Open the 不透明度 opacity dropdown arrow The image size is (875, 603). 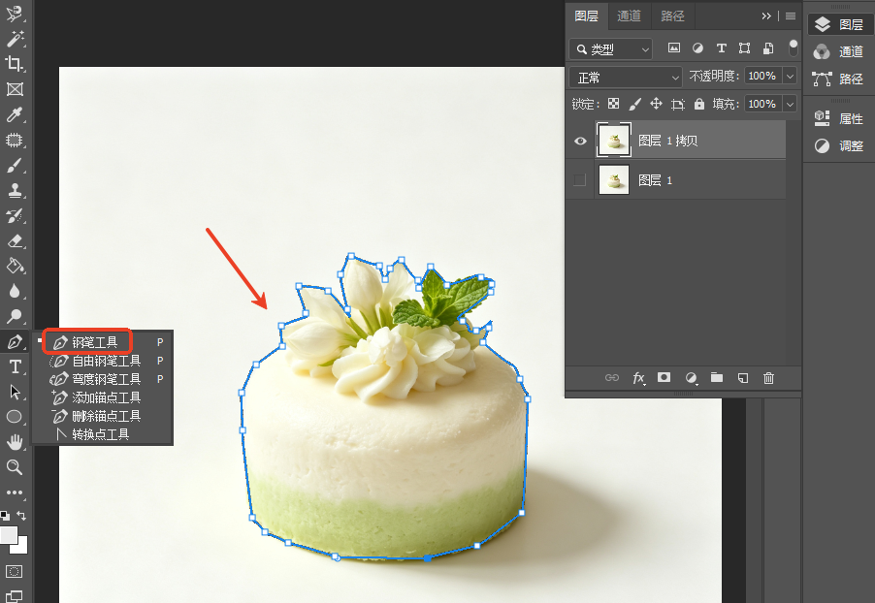pos(790,76)
